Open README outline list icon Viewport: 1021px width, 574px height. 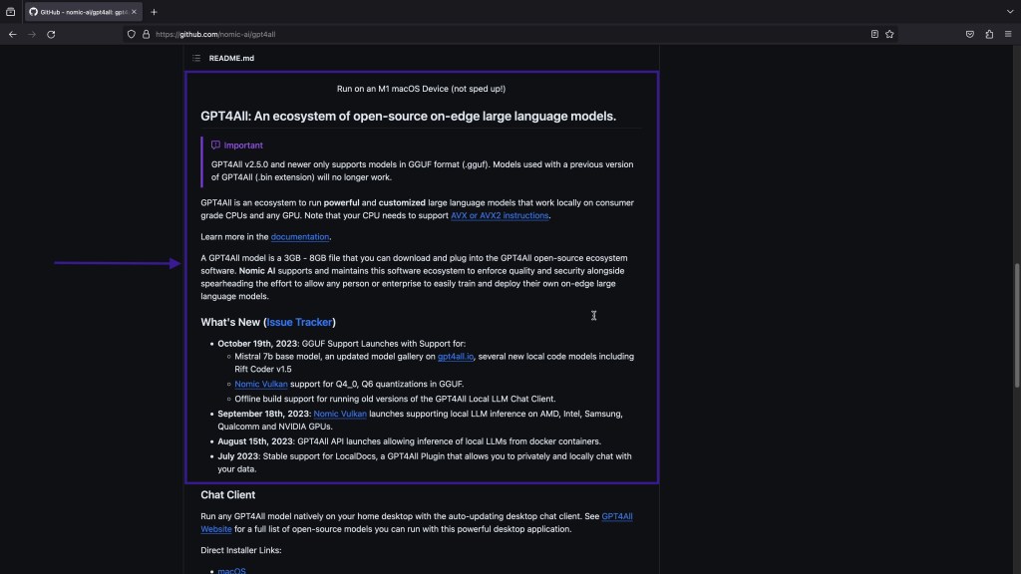point(196,58)
